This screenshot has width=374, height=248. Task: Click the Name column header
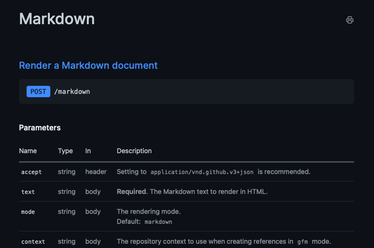pyautogui.click(x=28, y=151)
